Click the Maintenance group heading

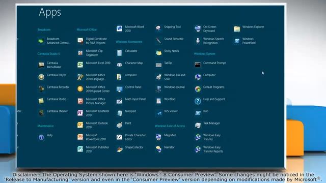(45, 126)
